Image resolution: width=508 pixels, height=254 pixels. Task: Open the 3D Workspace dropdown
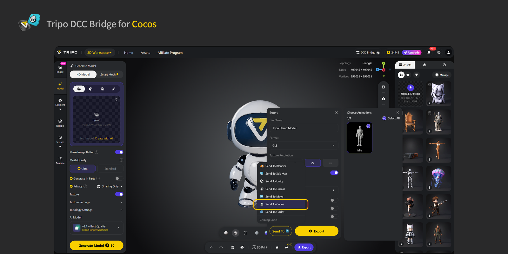coord(99,53)
